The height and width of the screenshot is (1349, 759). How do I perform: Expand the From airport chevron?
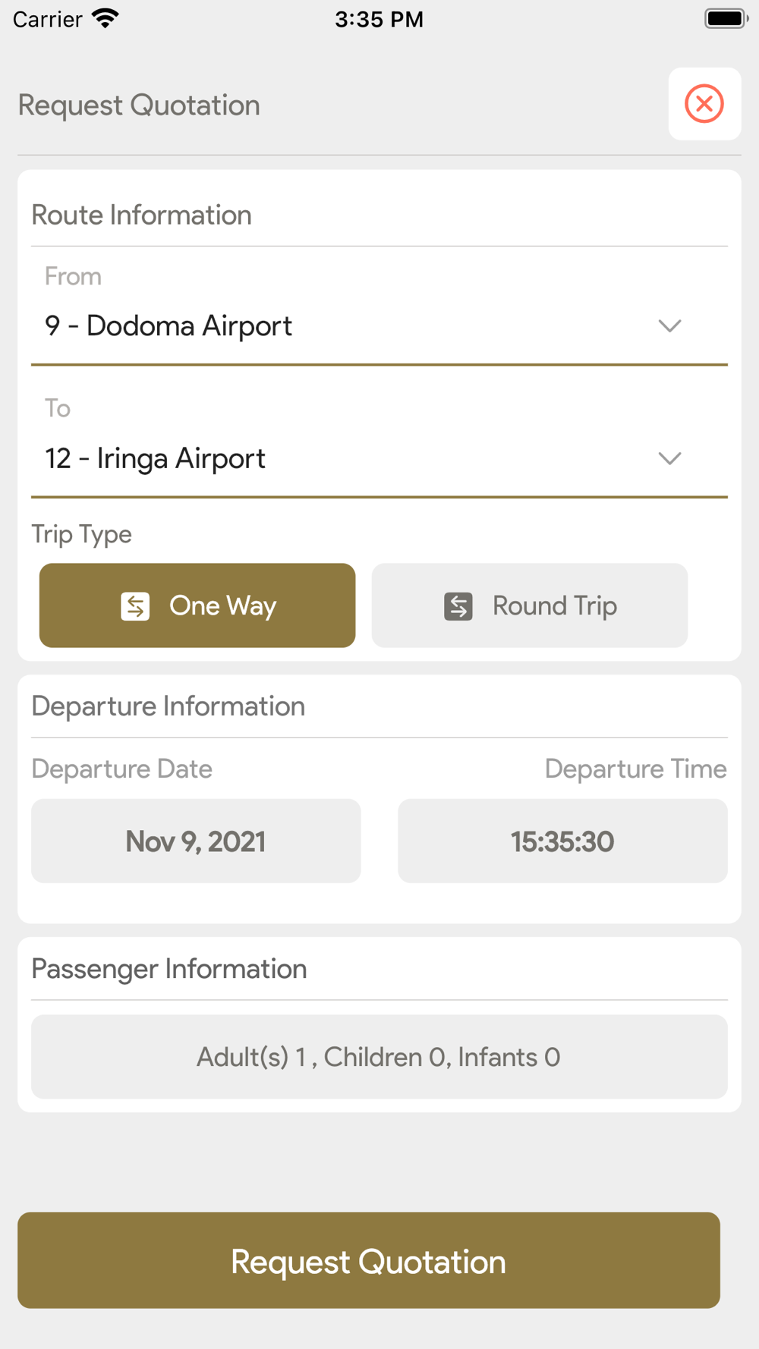[669, 326]
